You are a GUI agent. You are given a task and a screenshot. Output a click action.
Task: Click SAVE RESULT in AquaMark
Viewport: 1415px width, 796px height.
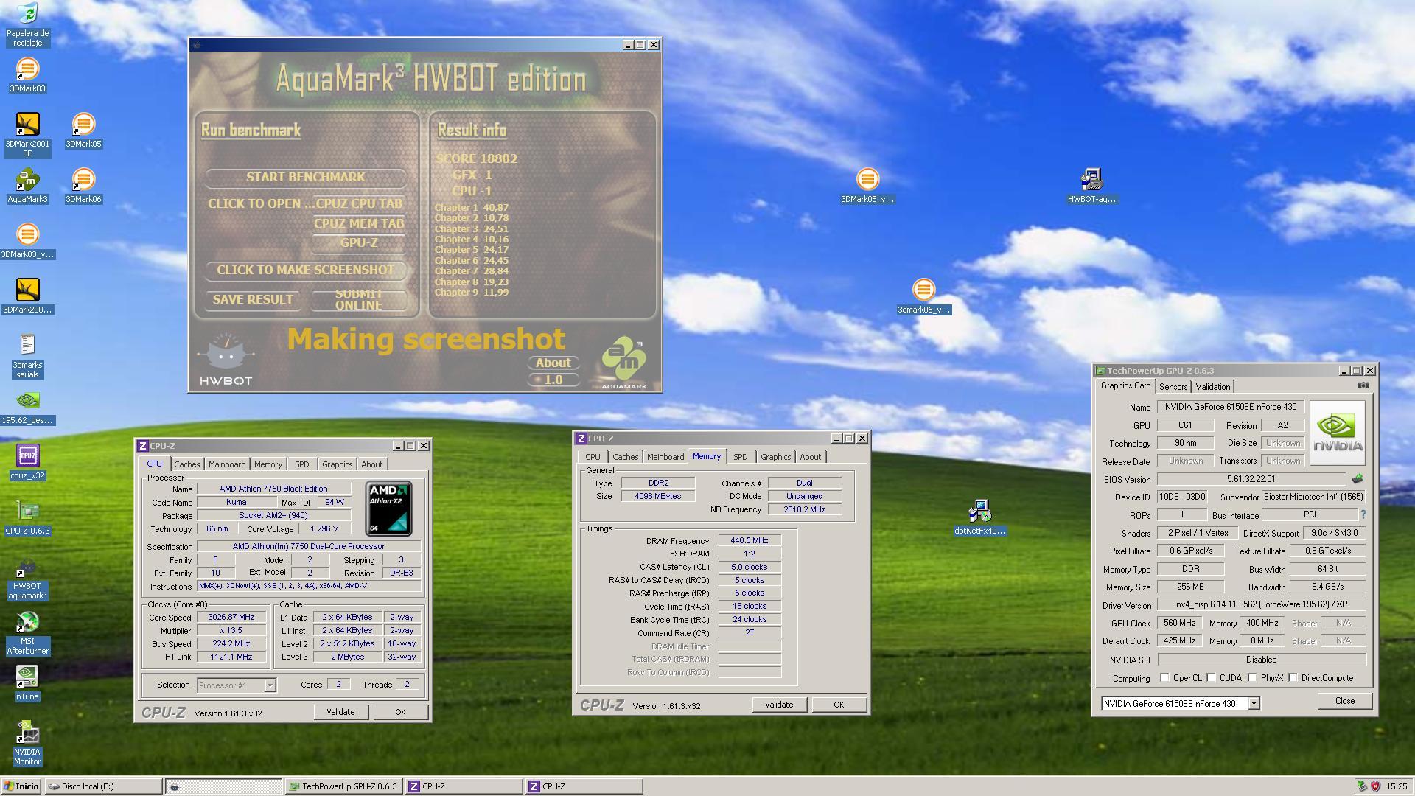click(x=253, y=299)
